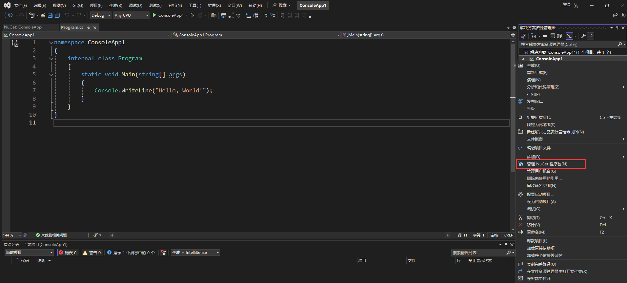The image size is (627, 283).
Task: Open the 当前项目 scope dropdown
Action: click(x=29, y=253)
